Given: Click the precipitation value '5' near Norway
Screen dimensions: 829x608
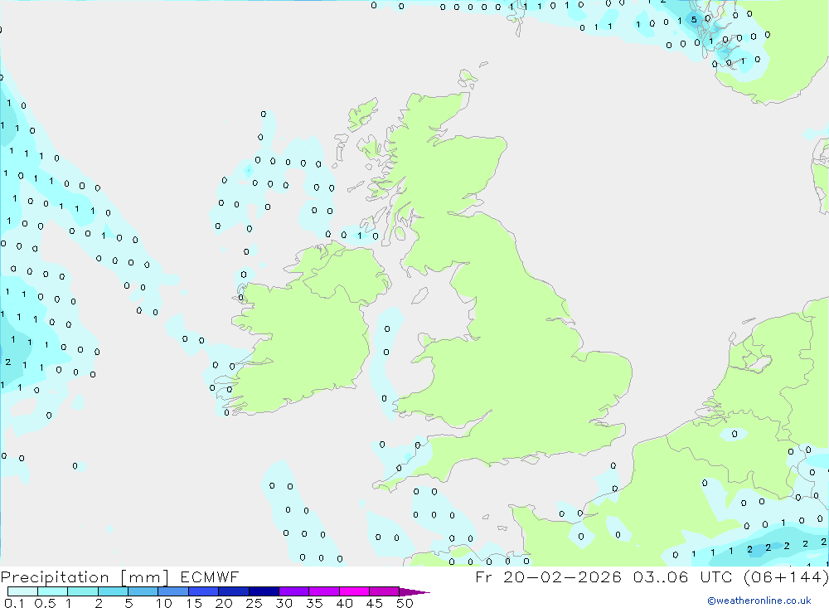Looking at the screenshot, I should tap(694, 20).
